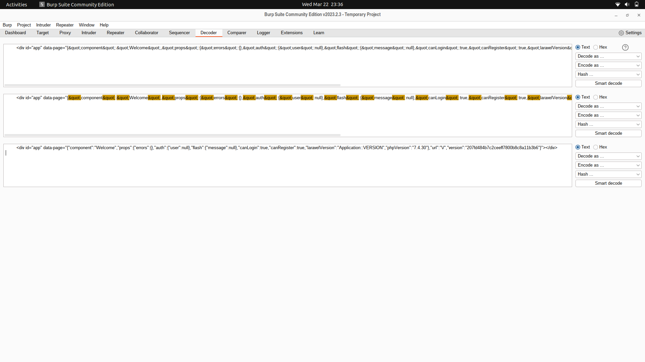Open the Decode as dropdown in first panel
Viewport: 645px width, 362px height.
(x=608, y=56)
